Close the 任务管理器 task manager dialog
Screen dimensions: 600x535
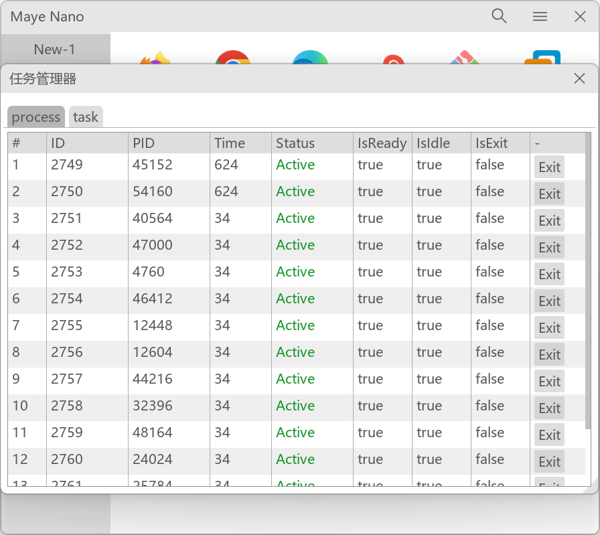click(579, 79)
